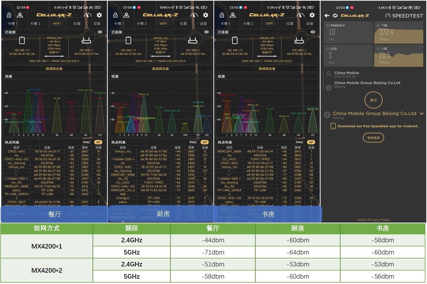Open the Ookla Privacy Policy link
This screenshot has width=427, height=284.
(373, 220)
